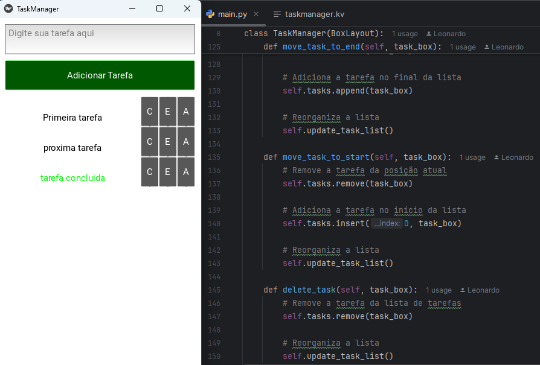
Task: Close the main.py tab
Action: tap(256, 14)
